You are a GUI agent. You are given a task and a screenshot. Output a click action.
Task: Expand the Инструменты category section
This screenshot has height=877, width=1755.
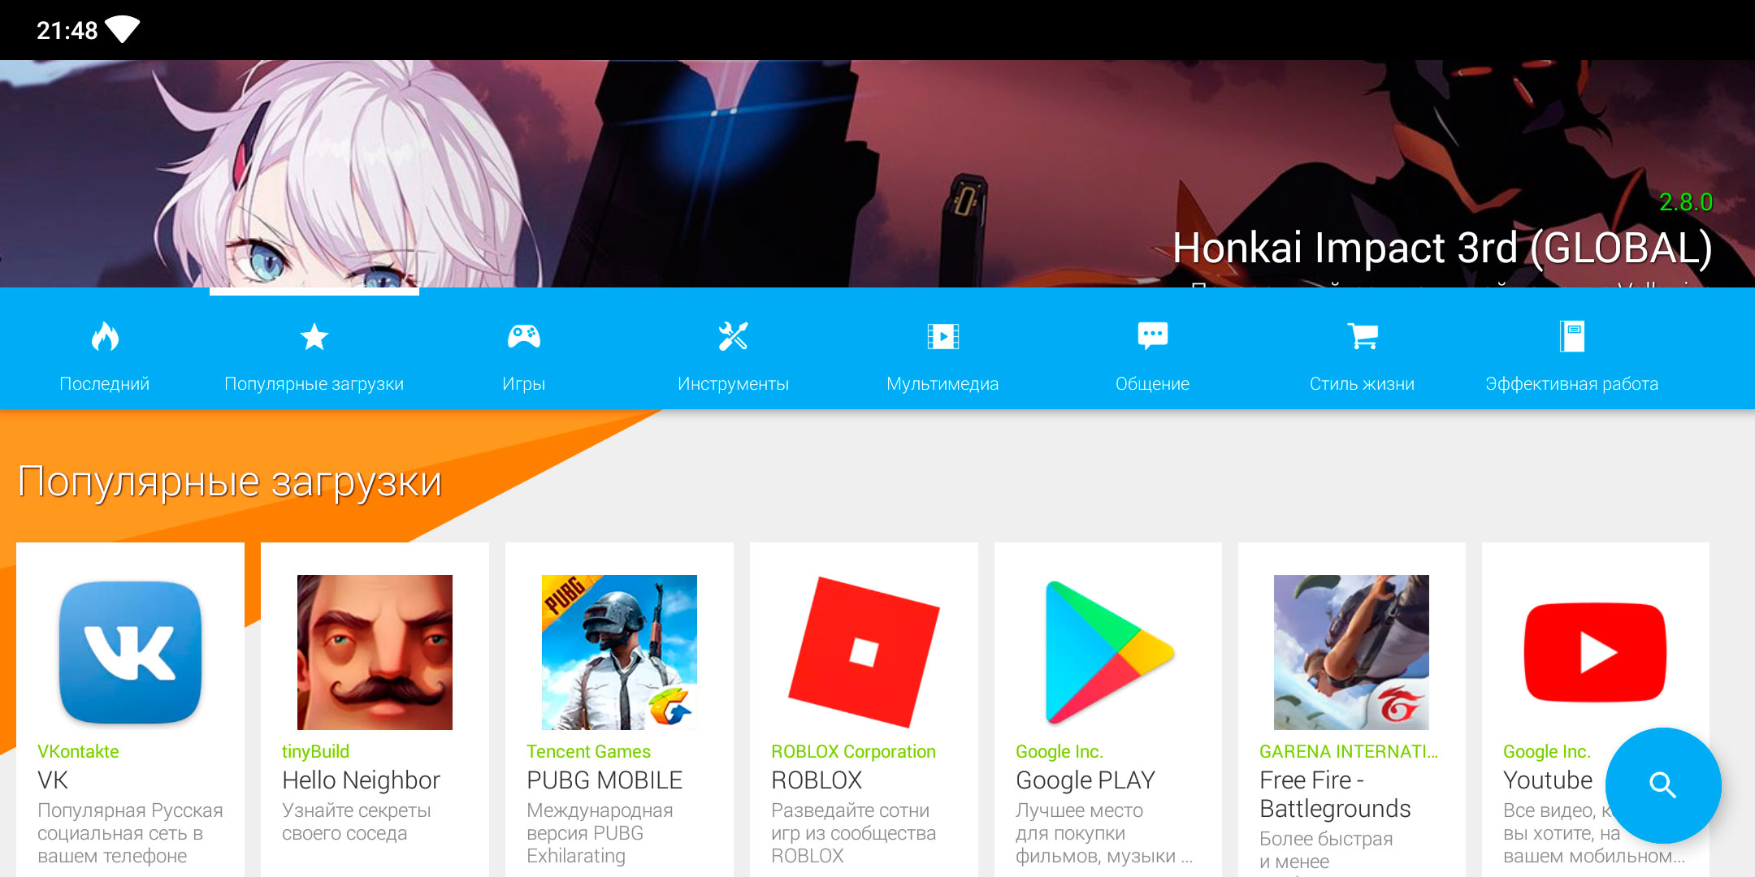[732, 364]
